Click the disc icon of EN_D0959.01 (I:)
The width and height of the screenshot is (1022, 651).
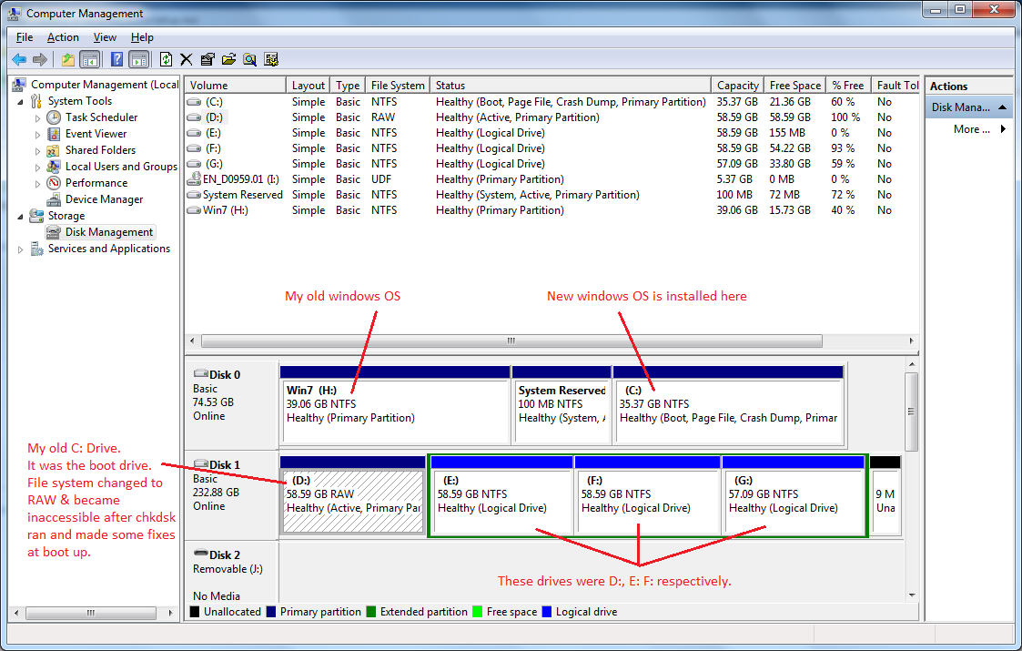pos(194,178)
